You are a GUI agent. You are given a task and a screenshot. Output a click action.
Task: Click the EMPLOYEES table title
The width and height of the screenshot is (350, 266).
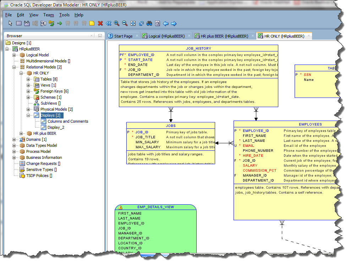pos(310,124)
